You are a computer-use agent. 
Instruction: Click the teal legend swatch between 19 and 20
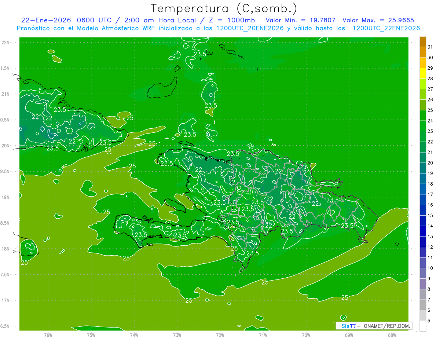pos(423,168)
